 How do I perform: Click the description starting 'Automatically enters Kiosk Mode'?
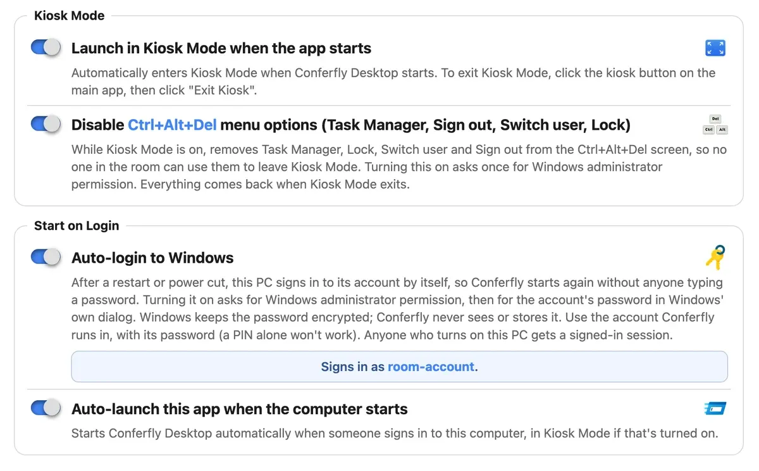393,81
